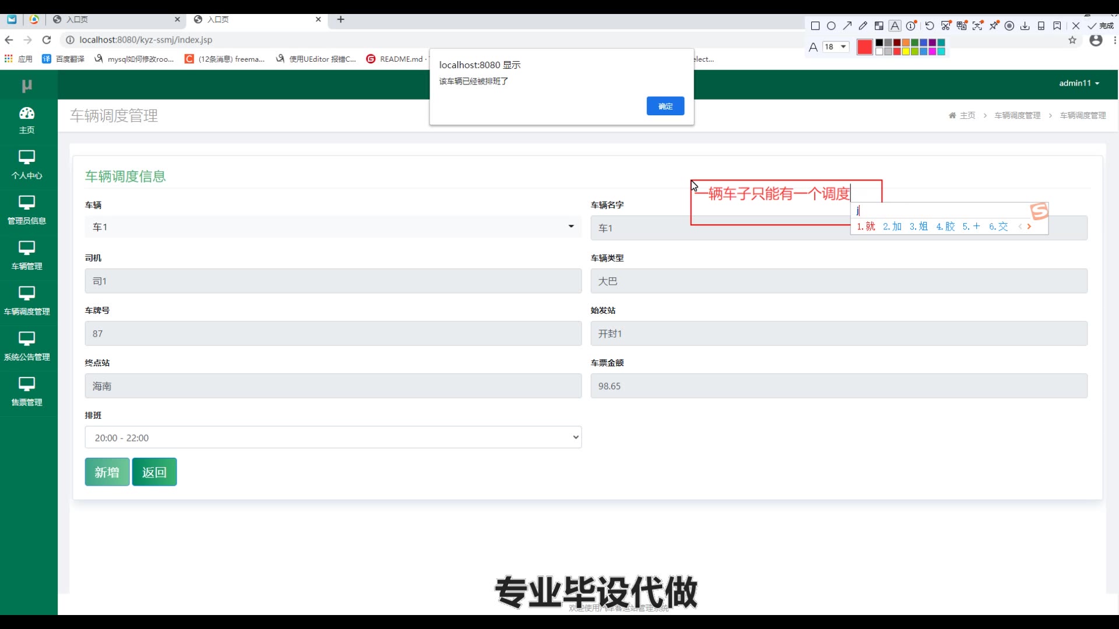Viewport: 1119px width, 629px height.
Task: Select the mosaic blur tool
Action: [x=879, y=26]
